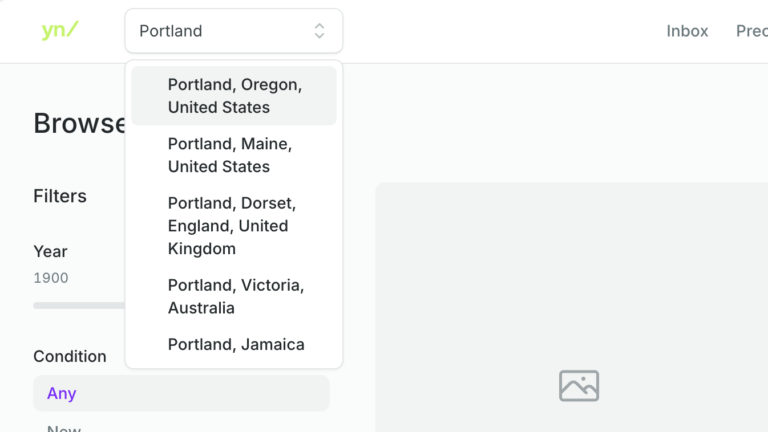Select Portland, Oregon, United States option
The height and width of the screenshot is (432, 768).
click(234, 96)
